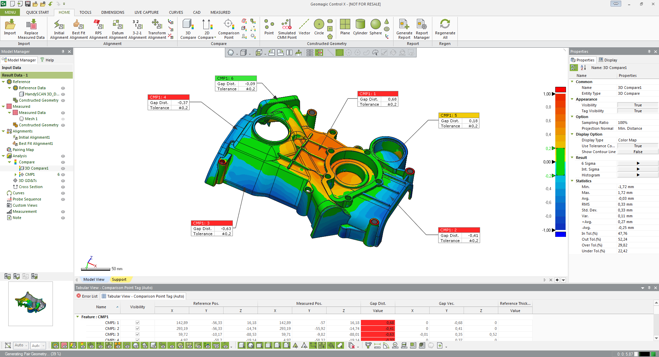The width and height of the screenshot is (659, 357).
Task: Click the Import icon in ribbon
Action: [10, 25]
